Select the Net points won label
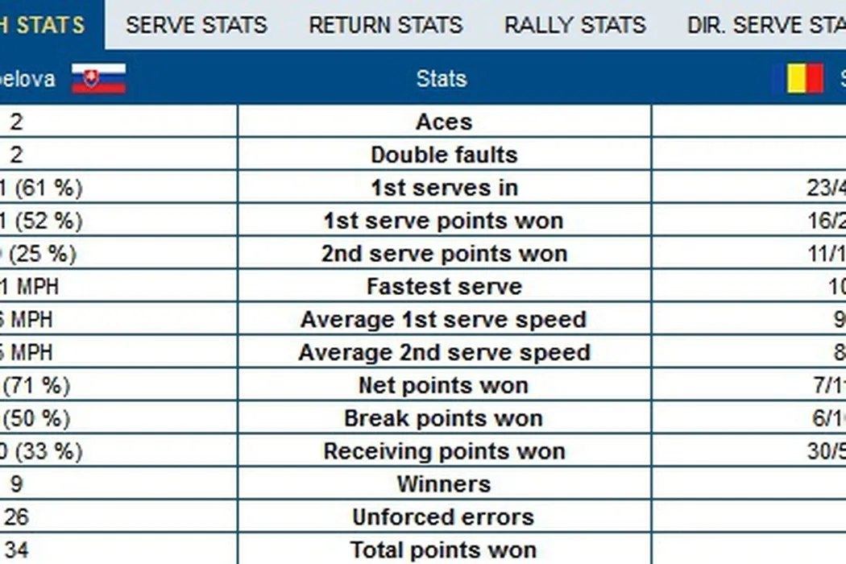This screenshot has height=564, width=846. (444, 386)
